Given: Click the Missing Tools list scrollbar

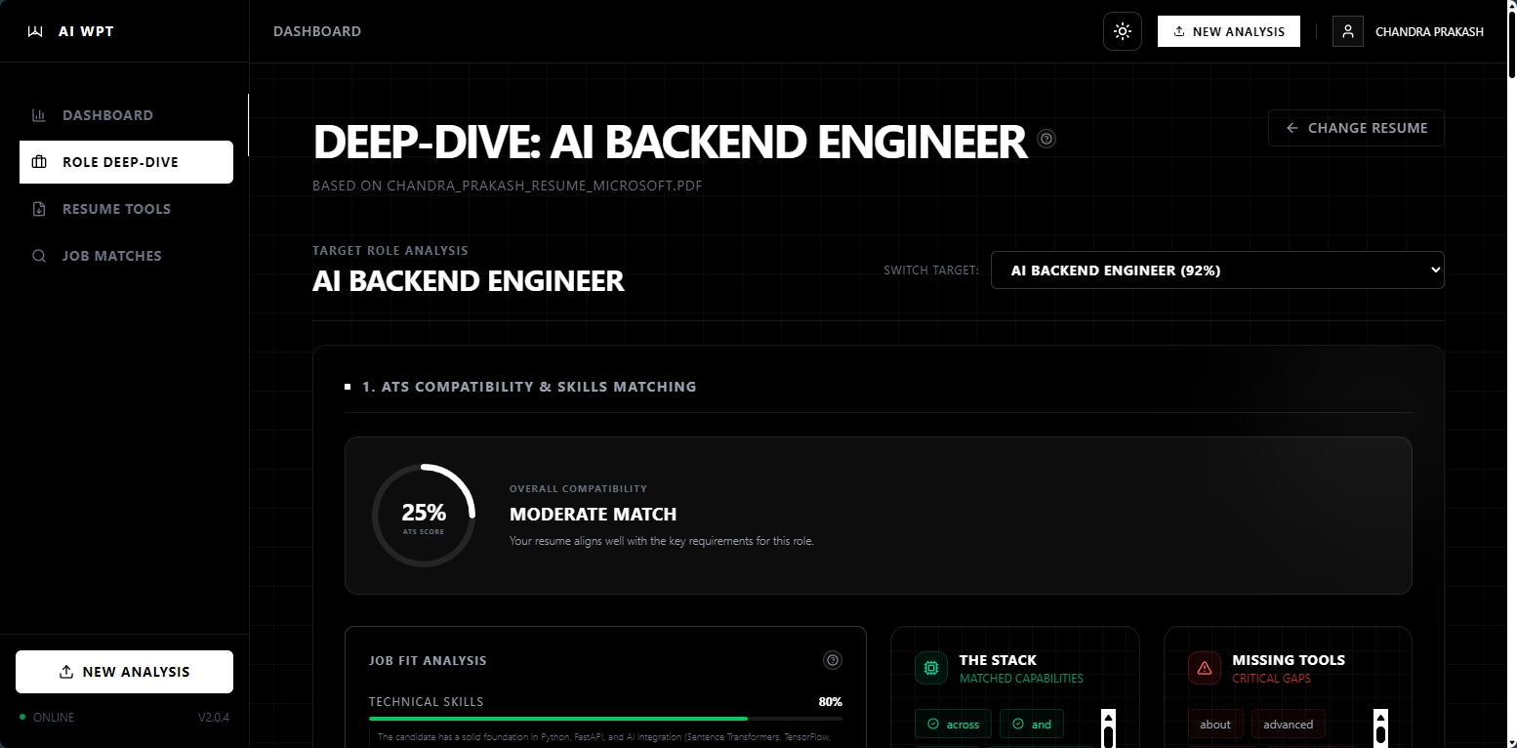Looking at the screenshot, I should coord(1381,728).
